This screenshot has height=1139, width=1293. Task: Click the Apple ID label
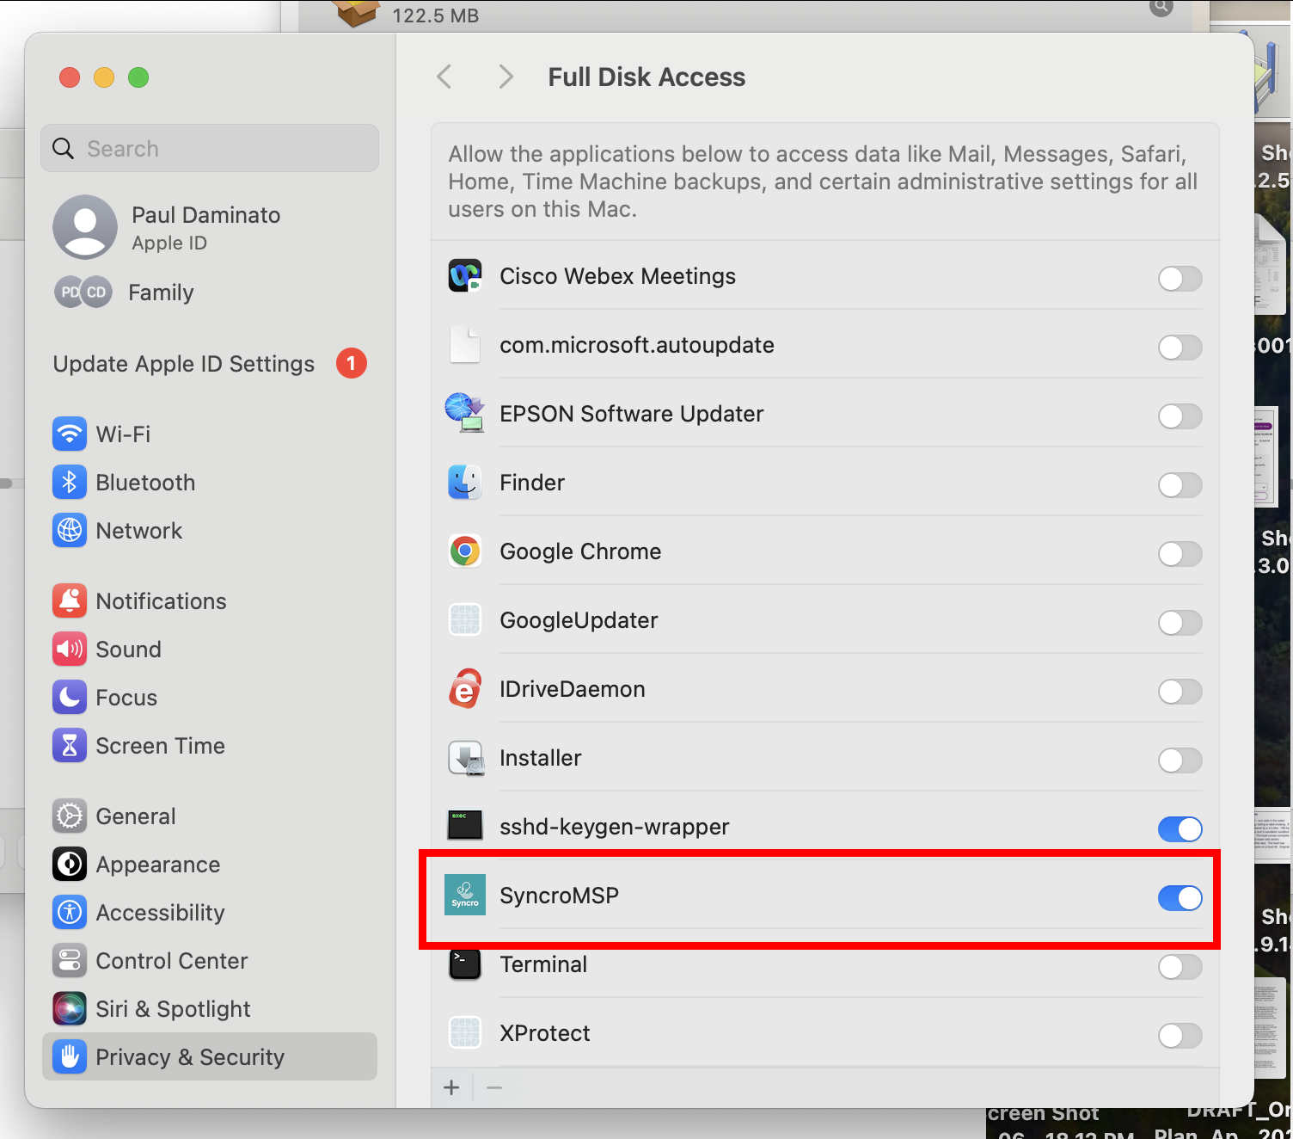pos(169,243)
